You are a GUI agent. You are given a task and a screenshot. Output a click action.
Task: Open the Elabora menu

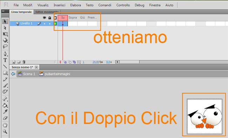(x=75, y=5)
